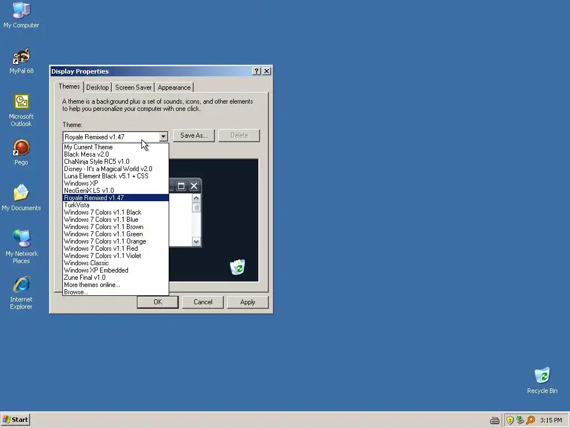Select the MyPal 68 desktop shortcut
The width and height of the screenshot is (570, 428).
[21, 61]
